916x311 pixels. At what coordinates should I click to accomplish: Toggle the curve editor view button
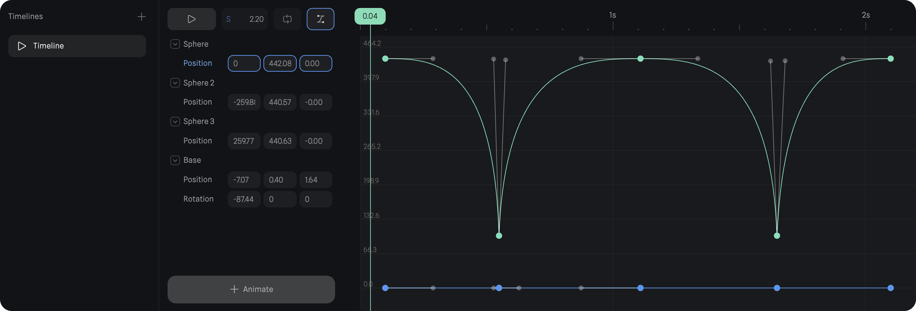(x=320, y=19)
